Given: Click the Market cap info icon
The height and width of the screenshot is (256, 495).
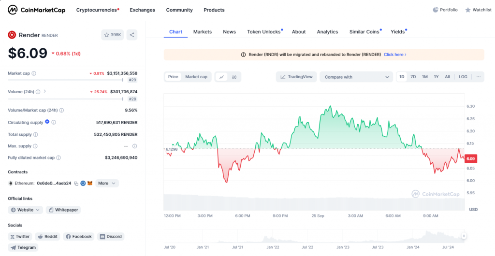Looking at the screenshot, I should pos(34,73).
